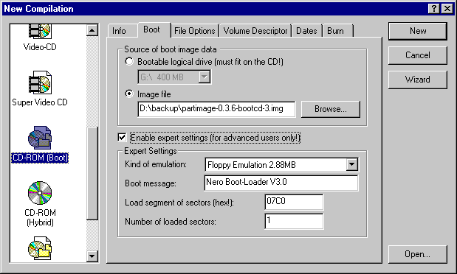
Task: Click Browse... to choose image file
Action: coord(331,109)
